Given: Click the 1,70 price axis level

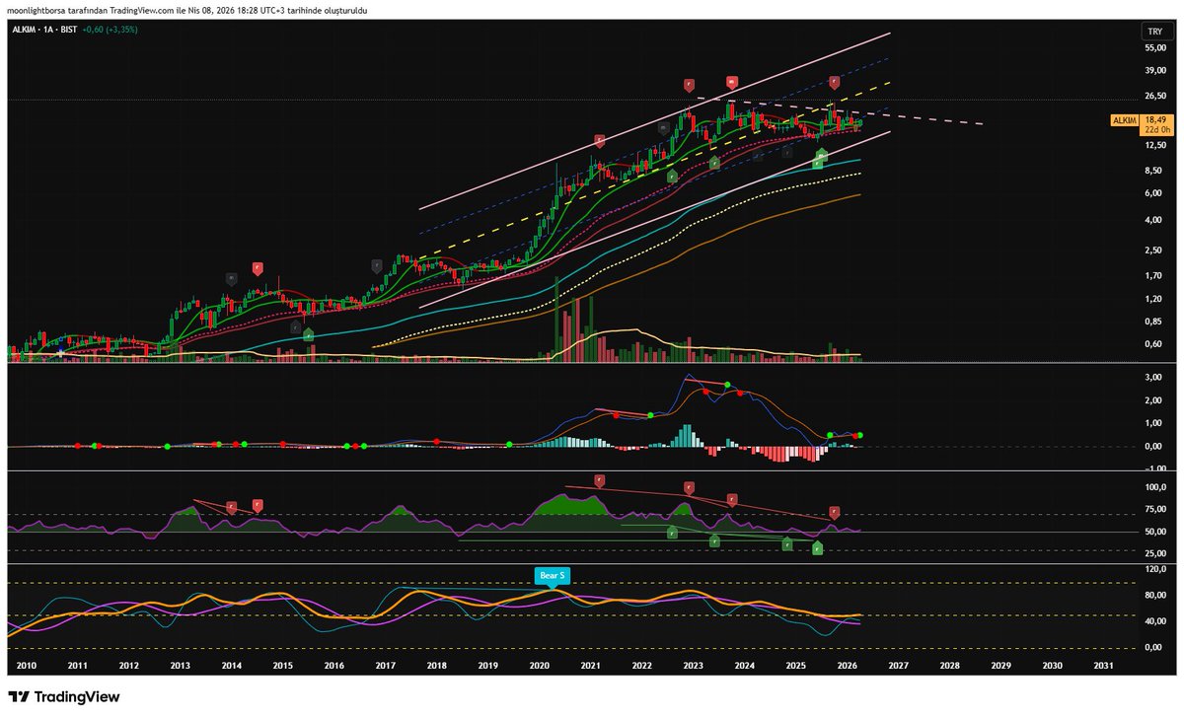Looking at the screenshot, I should pos(1153,275).
